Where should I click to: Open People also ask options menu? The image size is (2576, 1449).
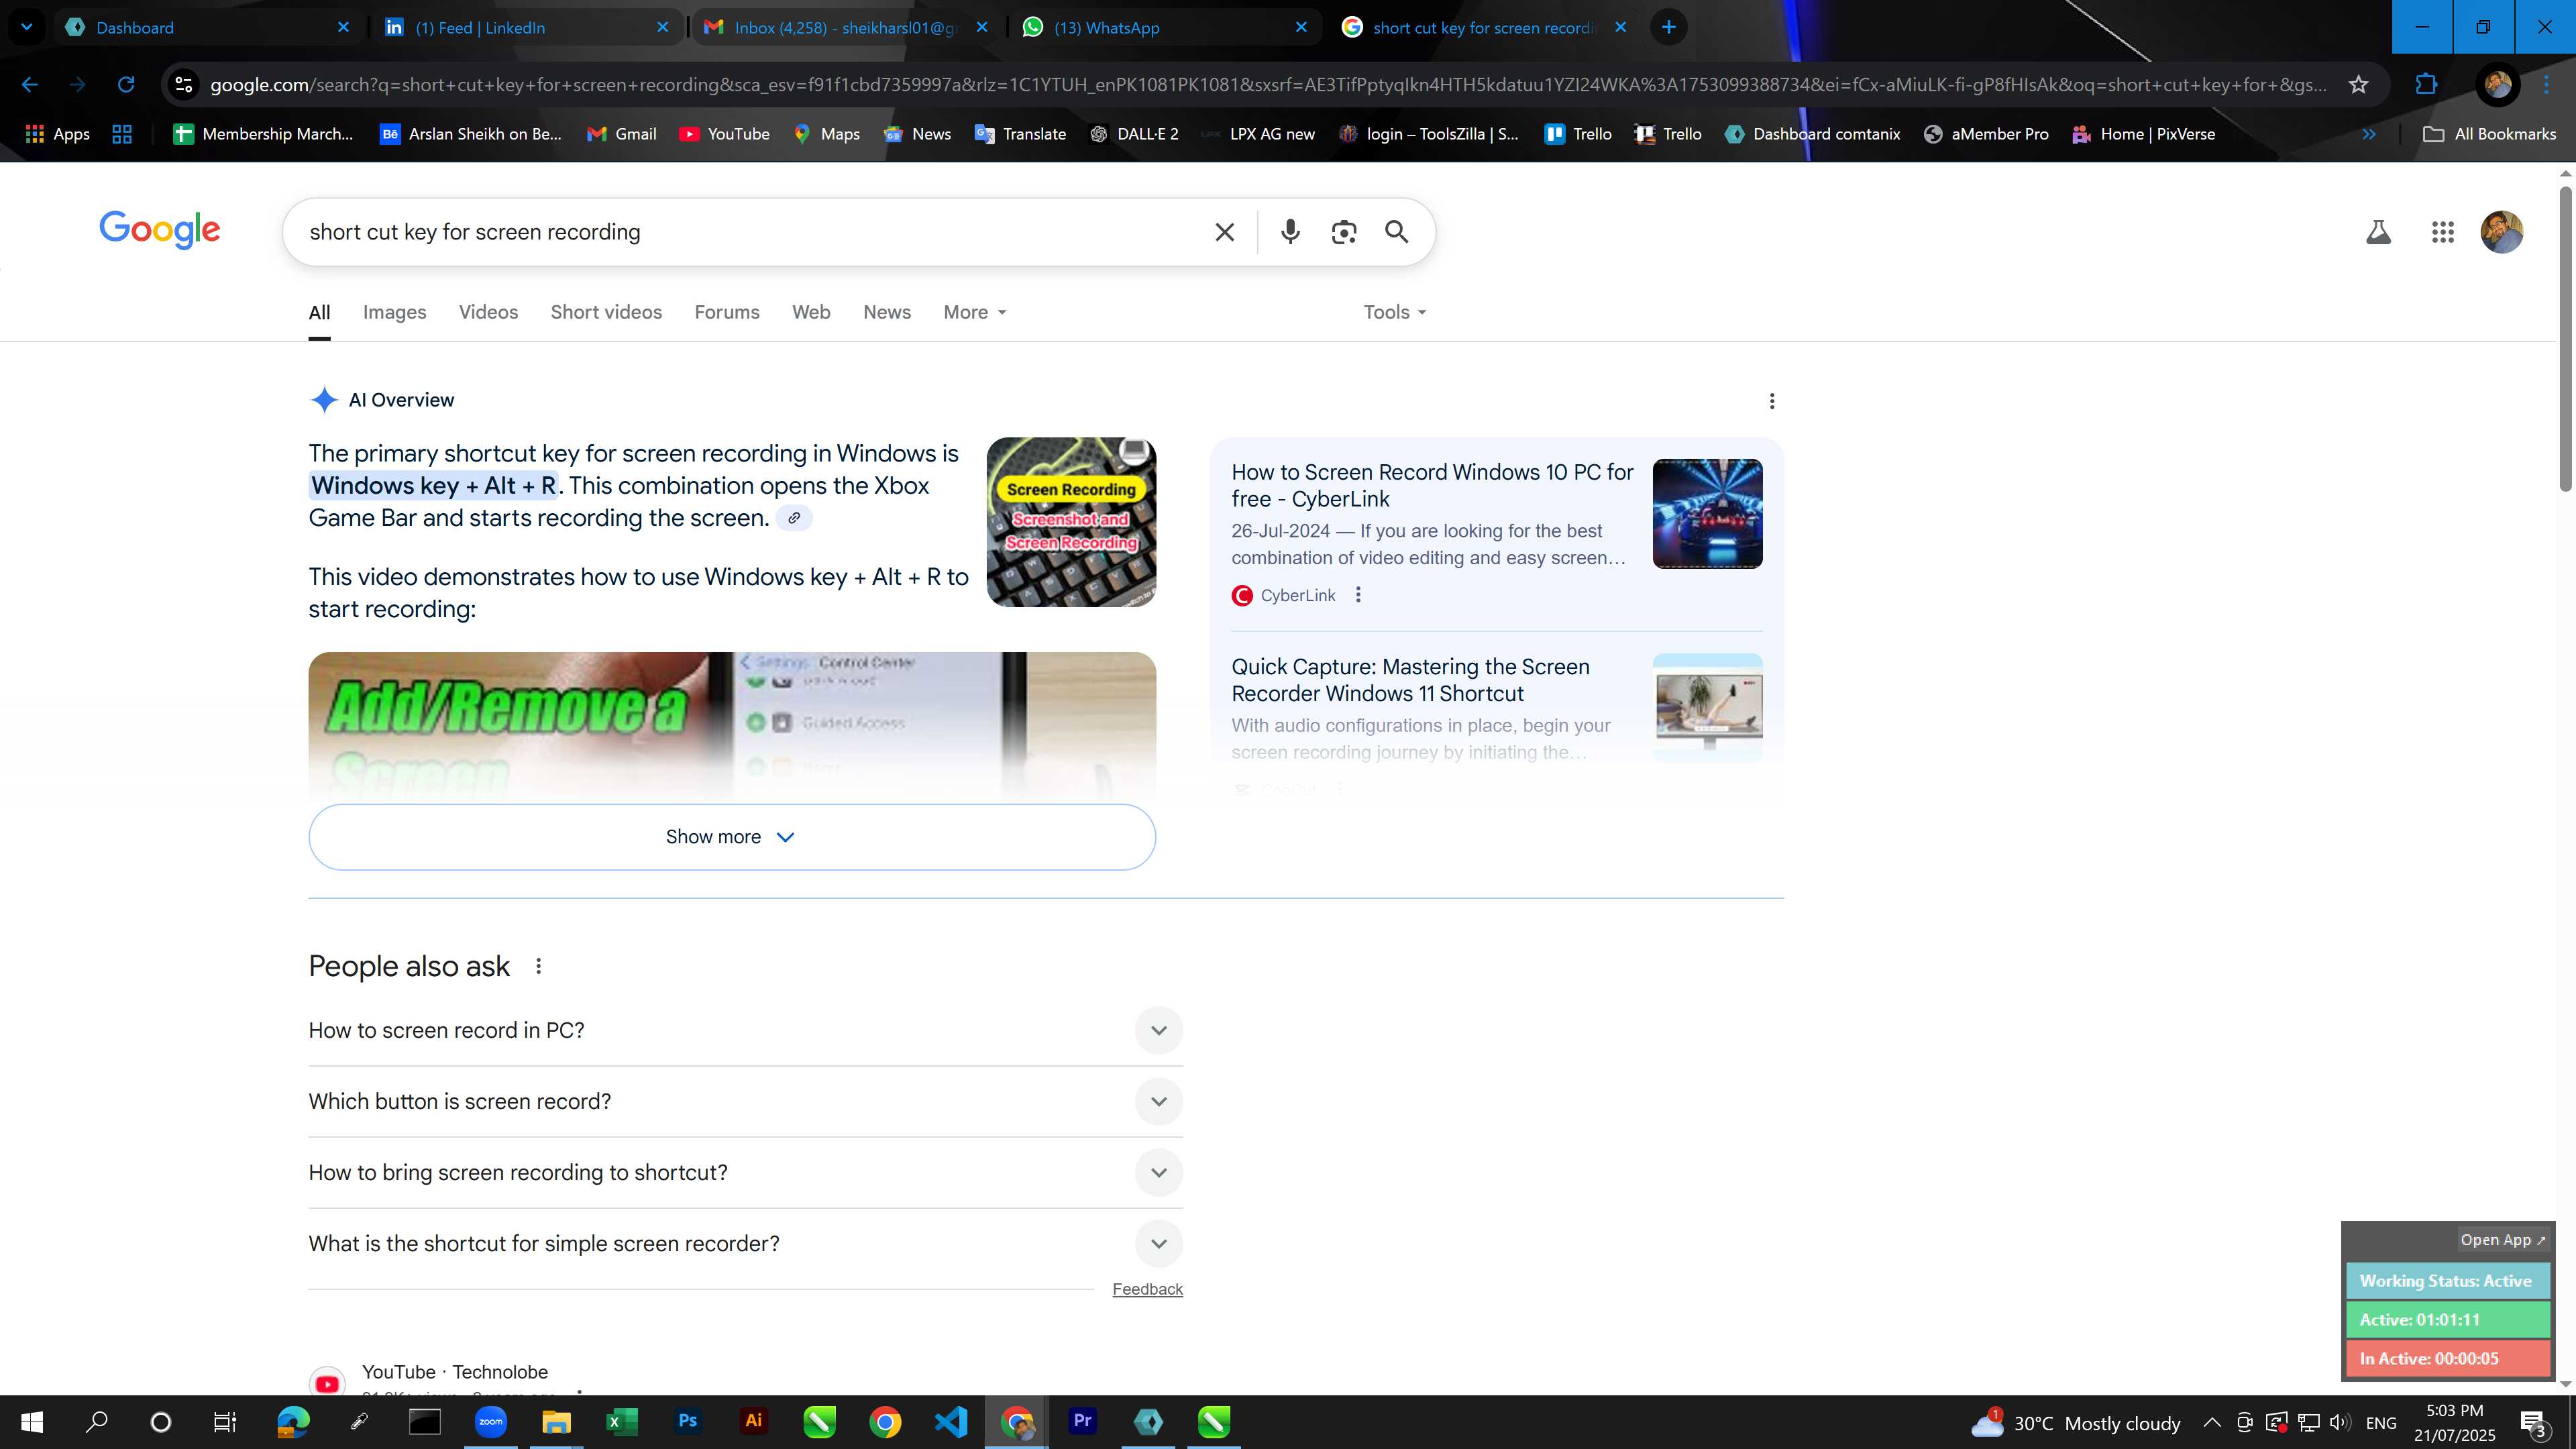tap(538, 966)
